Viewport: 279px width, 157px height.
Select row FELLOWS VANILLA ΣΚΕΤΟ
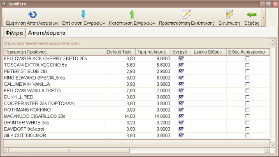pos(137,91)
